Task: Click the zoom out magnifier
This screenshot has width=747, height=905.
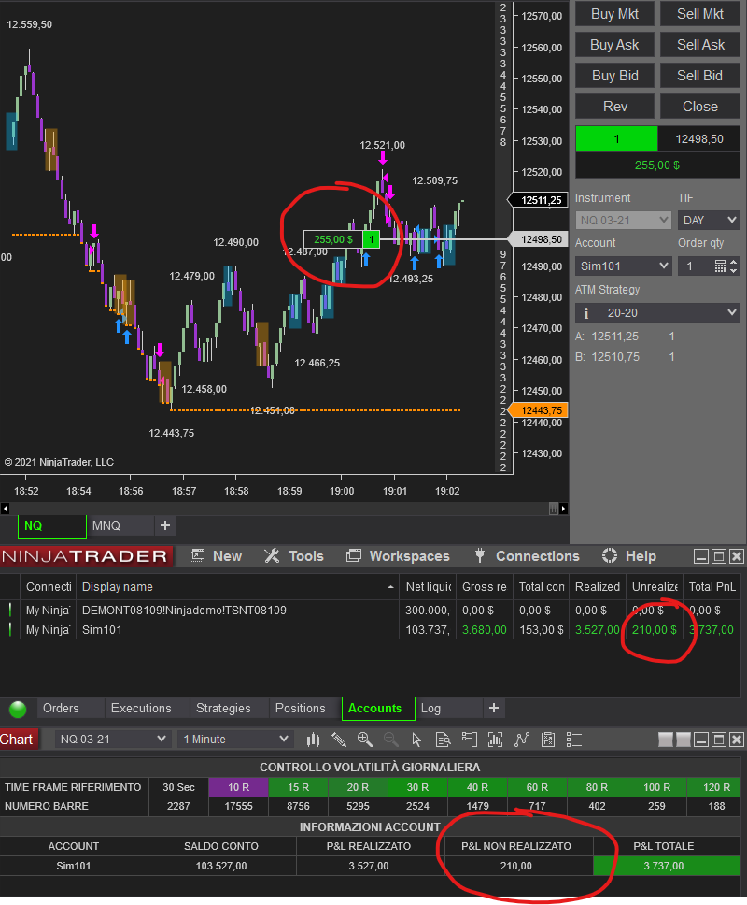Action: (x=391, y=740)
